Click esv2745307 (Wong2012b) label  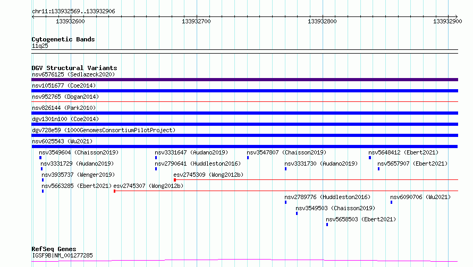click(148, 186)
